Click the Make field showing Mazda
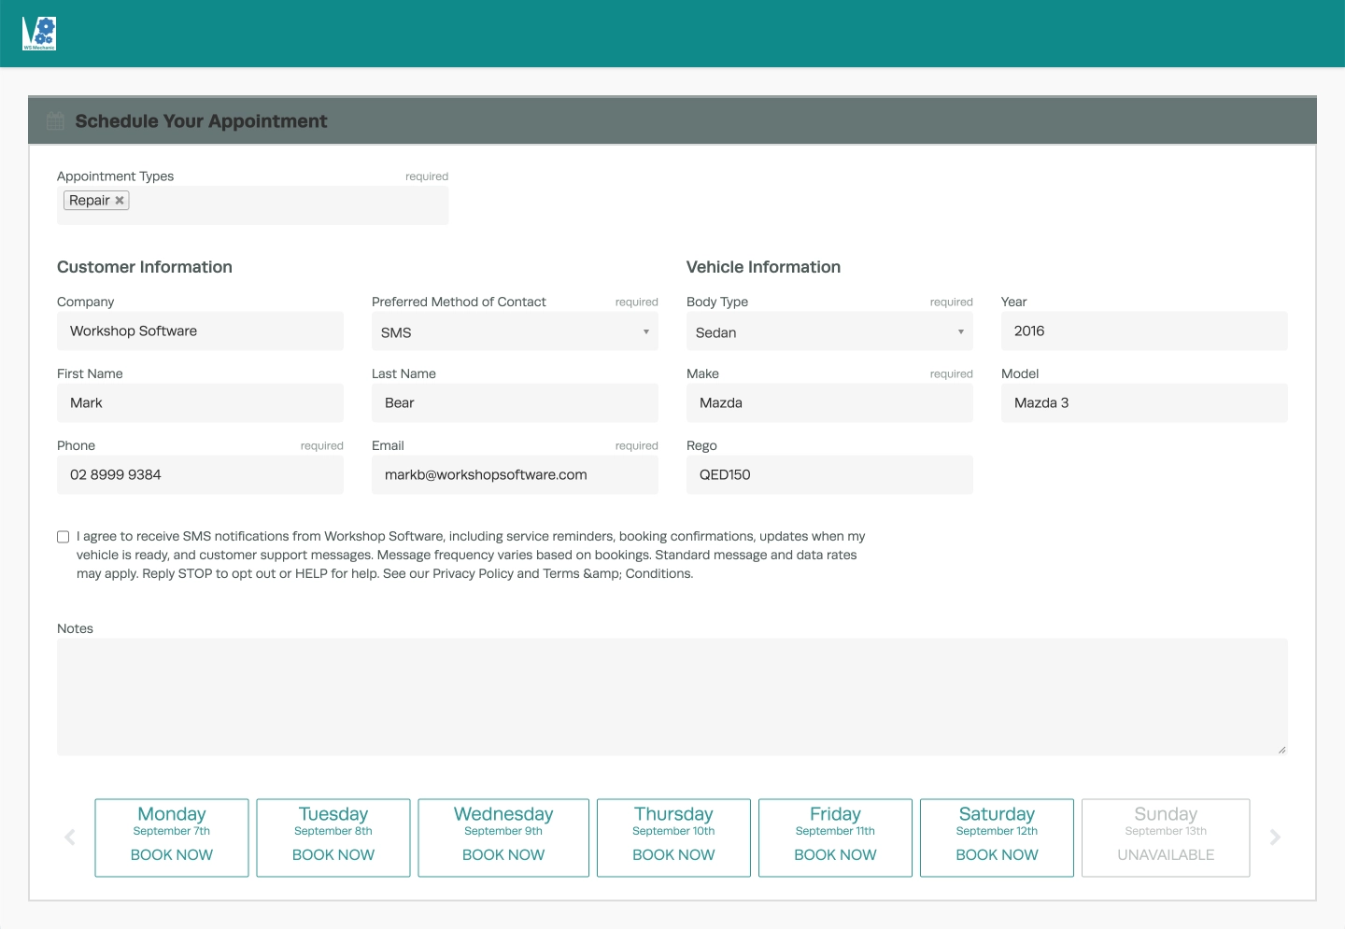 [x=829, y=403]
